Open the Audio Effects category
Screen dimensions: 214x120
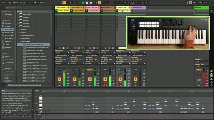tap(8, 32)
